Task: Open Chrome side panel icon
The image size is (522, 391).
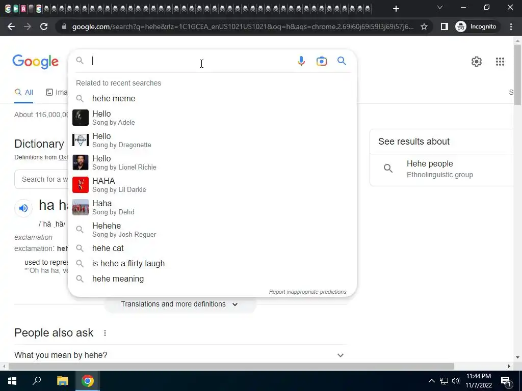Action: click(444, 26)
